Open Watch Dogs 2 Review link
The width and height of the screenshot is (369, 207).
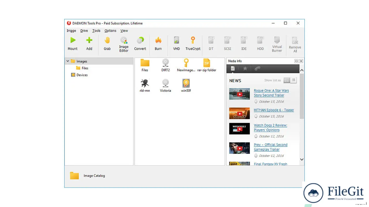pyautogui.click(x=270, y=128)
